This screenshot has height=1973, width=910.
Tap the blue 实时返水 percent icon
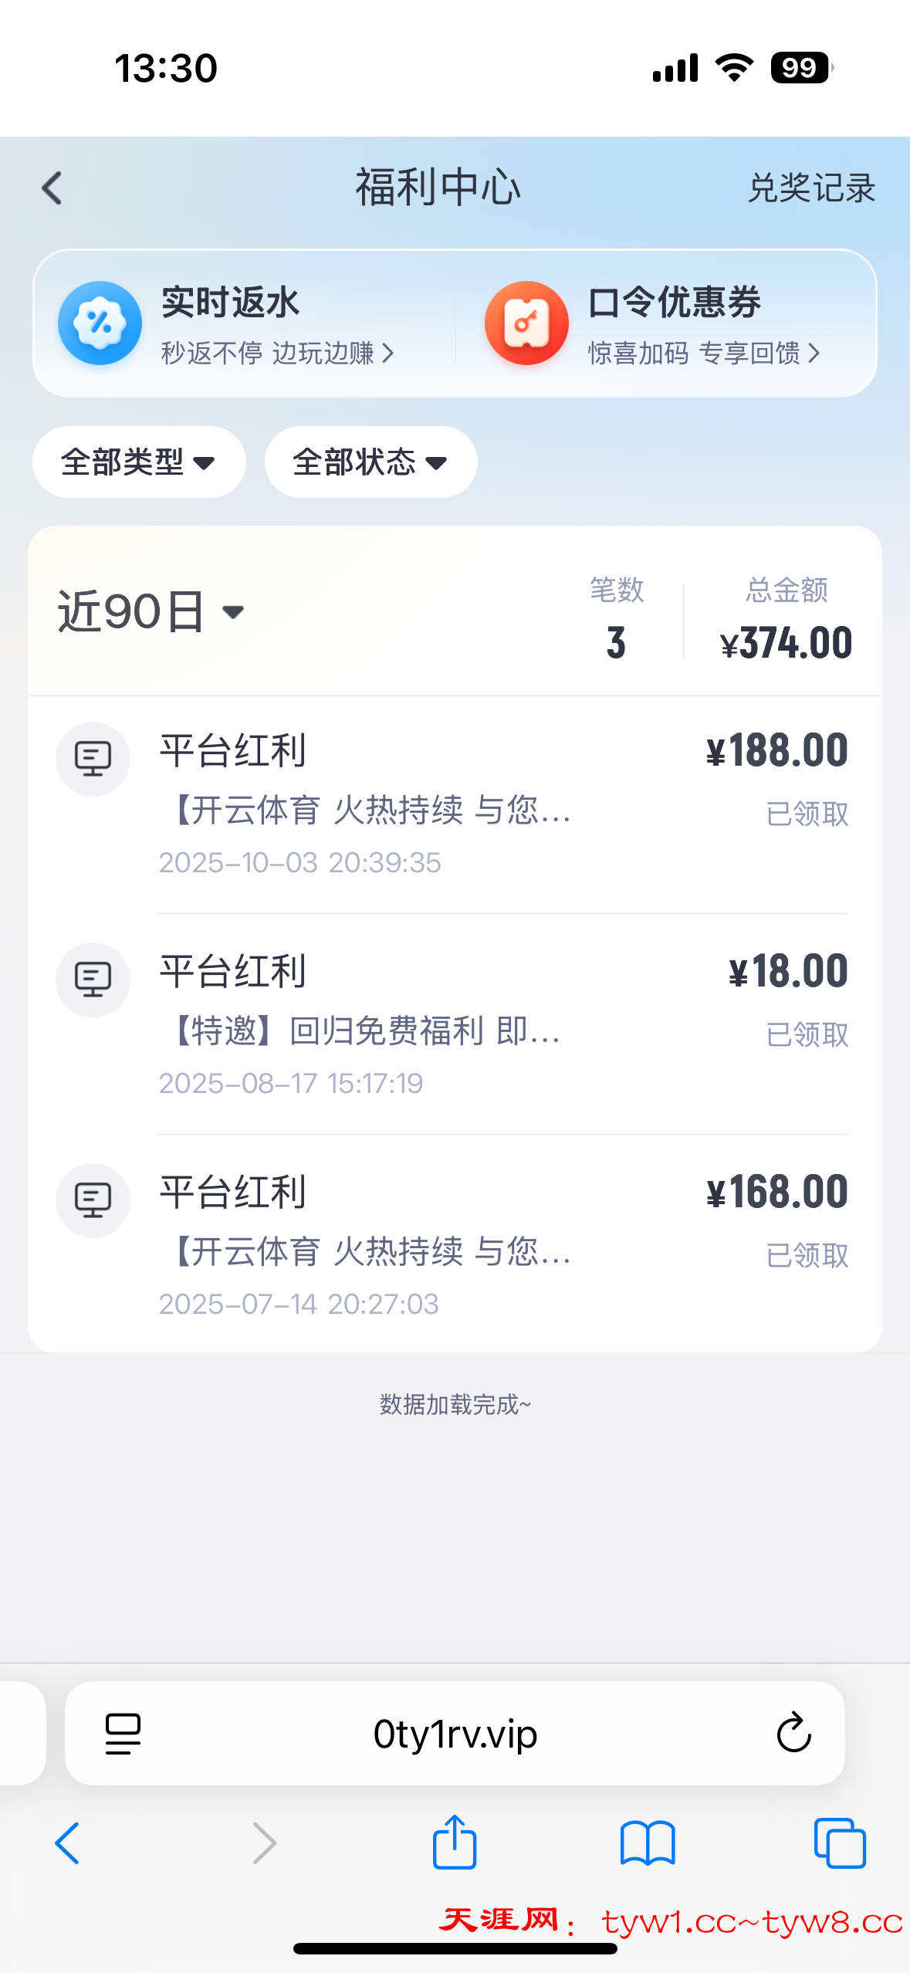click(x=100, y=323)
